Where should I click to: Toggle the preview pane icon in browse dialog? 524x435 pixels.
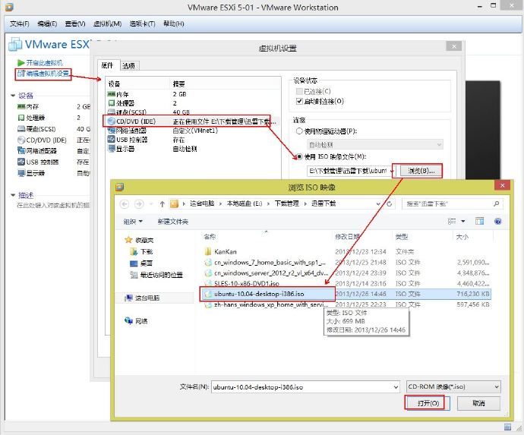pos(479,221)
